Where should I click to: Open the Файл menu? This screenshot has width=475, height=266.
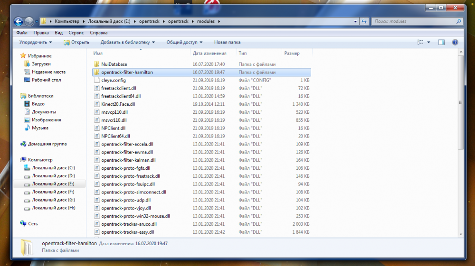click(22, 33)
